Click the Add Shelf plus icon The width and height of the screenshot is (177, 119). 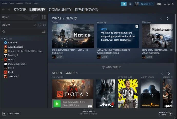click(x=103, y=67)
